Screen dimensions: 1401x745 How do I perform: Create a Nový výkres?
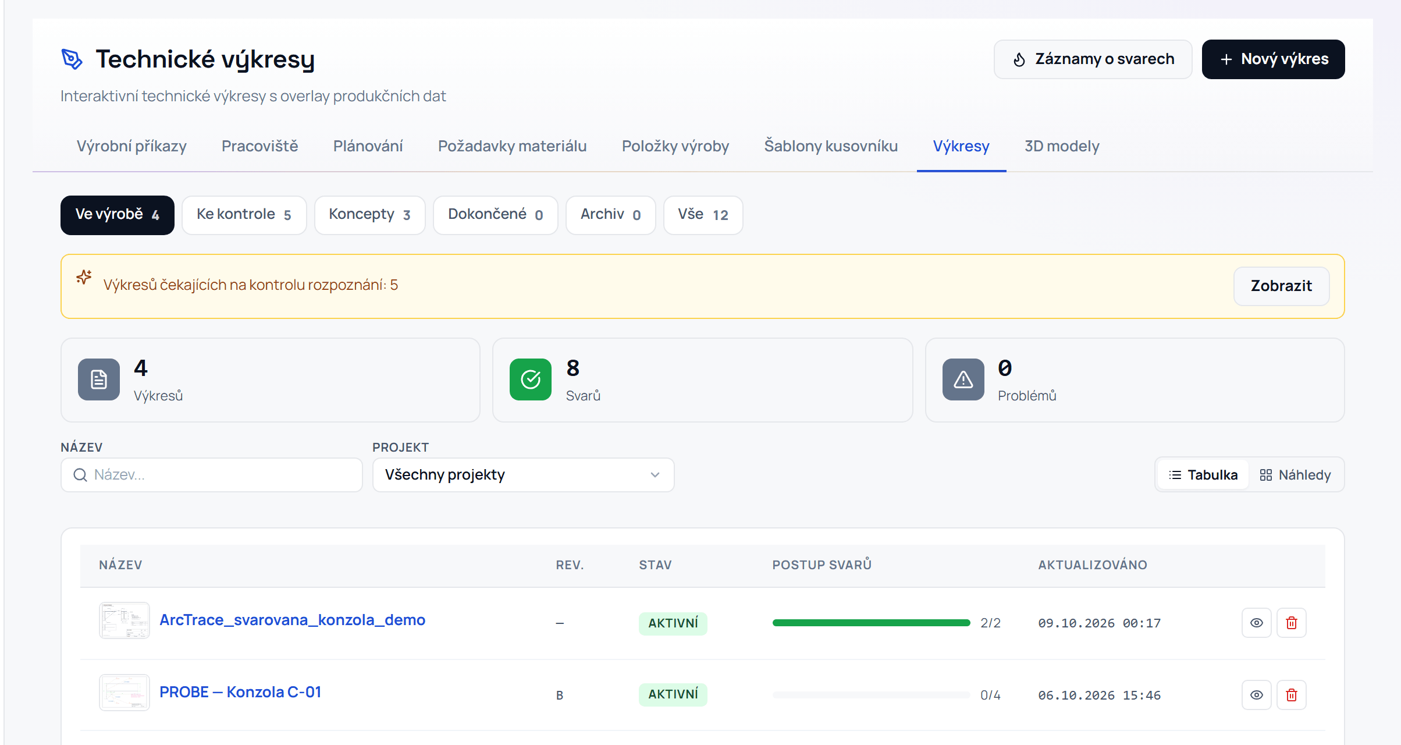pyautogui.click(x=1274, y=59)
